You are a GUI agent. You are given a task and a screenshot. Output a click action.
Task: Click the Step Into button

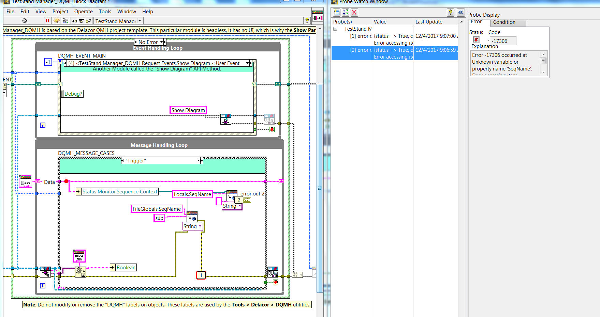[74, 21]
